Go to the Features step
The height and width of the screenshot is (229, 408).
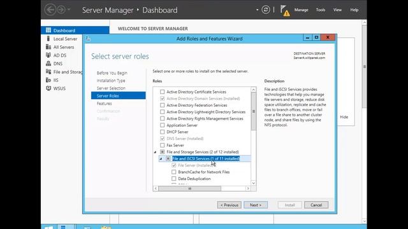click(x=104, y=103)
